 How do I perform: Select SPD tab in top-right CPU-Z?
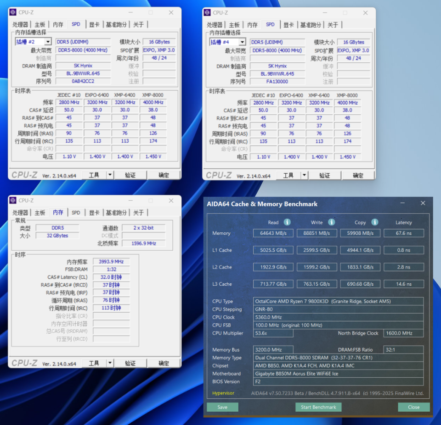click(270, 25)
